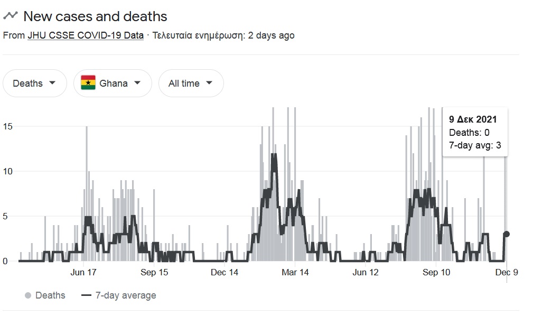
Task: Select the Sep 15 date axis label
Action: click(x=154, y=273)
